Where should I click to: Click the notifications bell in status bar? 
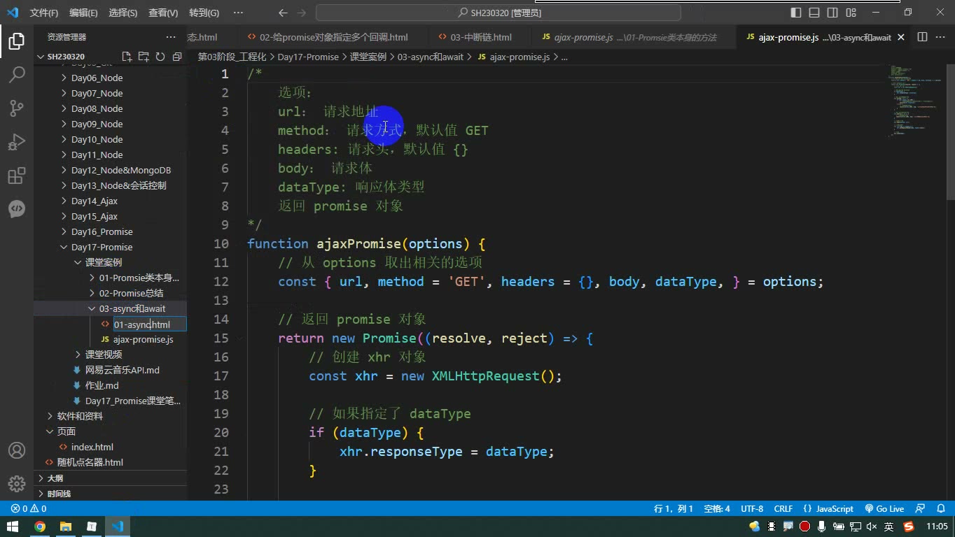[941, 508]
